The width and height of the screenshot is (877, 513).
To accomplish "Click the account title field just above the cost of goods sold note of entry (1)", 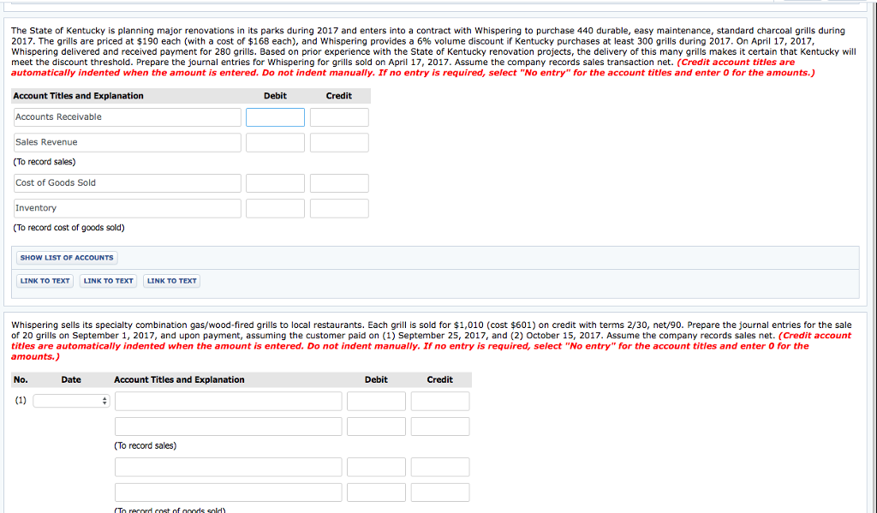I will pos(228,492).
